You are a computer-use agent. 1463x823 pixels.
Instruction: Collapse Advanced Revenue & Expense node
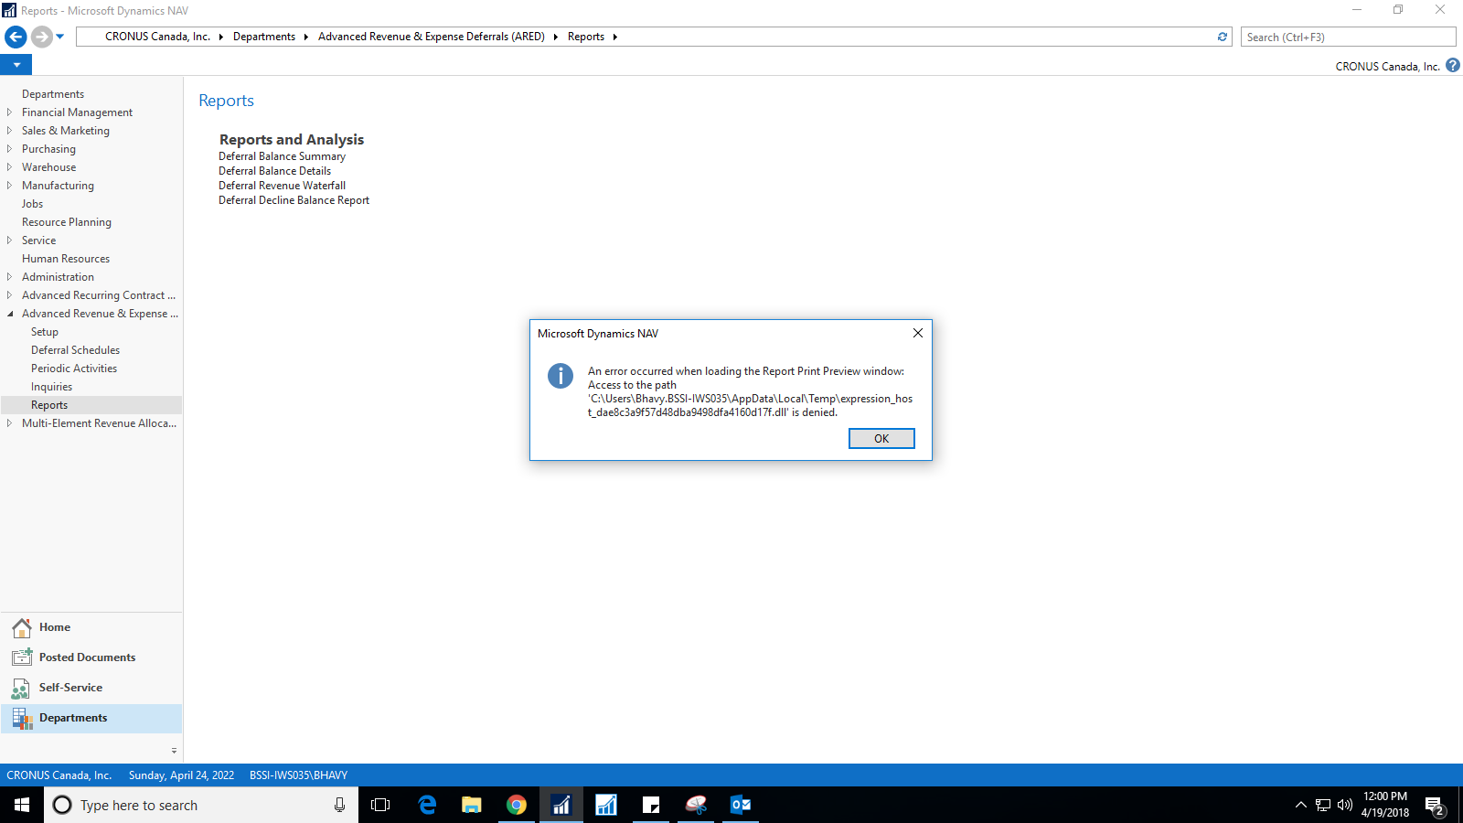[x=9, y=314]
